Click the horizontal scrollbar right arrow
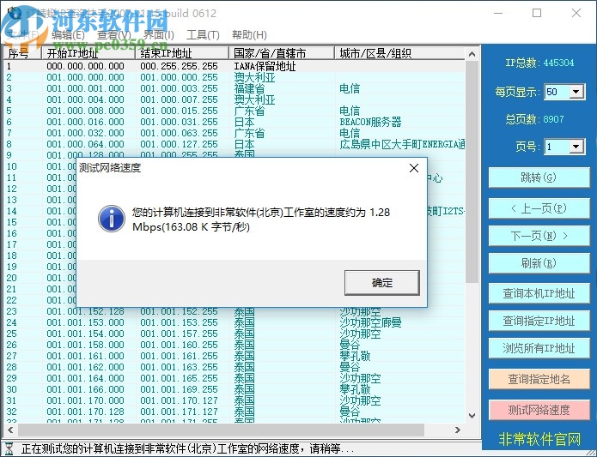 click(458, 430)
